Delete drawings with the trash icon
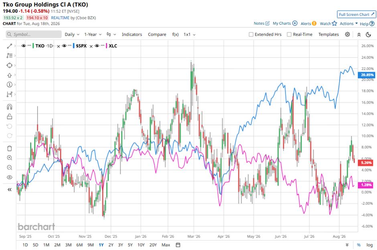377x250 pixels. point(9,148)
